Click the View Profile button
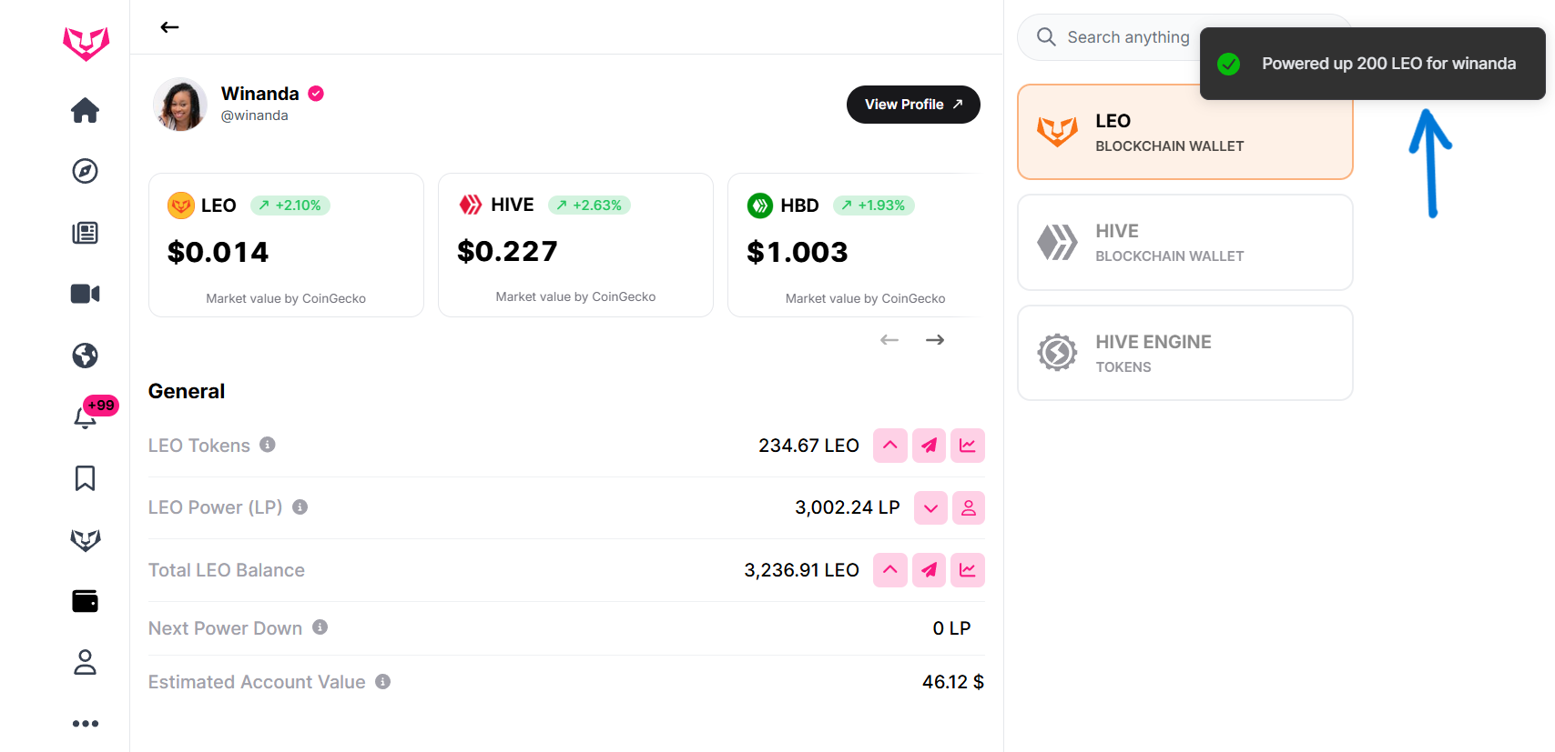This screenshot has width=1555, height=752. click(912, 105)
